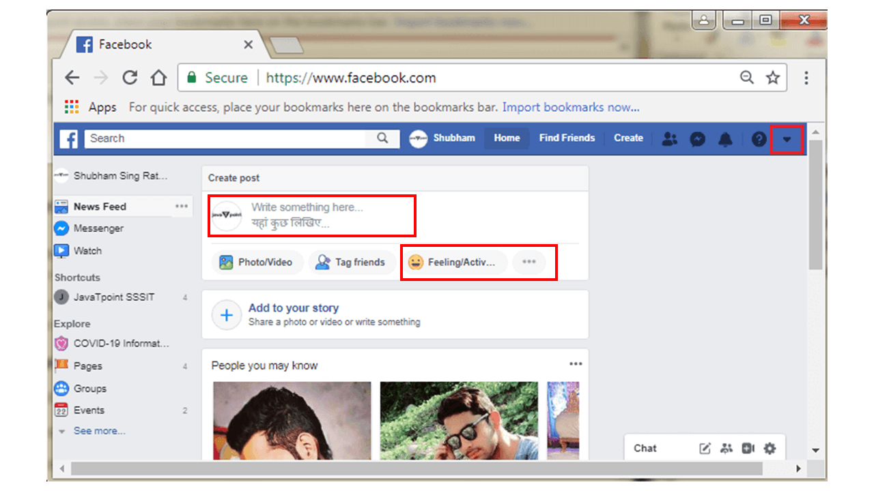
Task: Open COVID-19 Information sidebar item
Action: pyautogui.click(x=112, y=344)
